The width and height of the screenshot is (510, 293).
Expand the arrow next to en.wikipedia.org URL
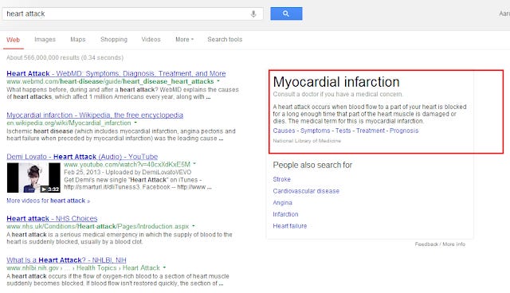click(x=135, y=123)
